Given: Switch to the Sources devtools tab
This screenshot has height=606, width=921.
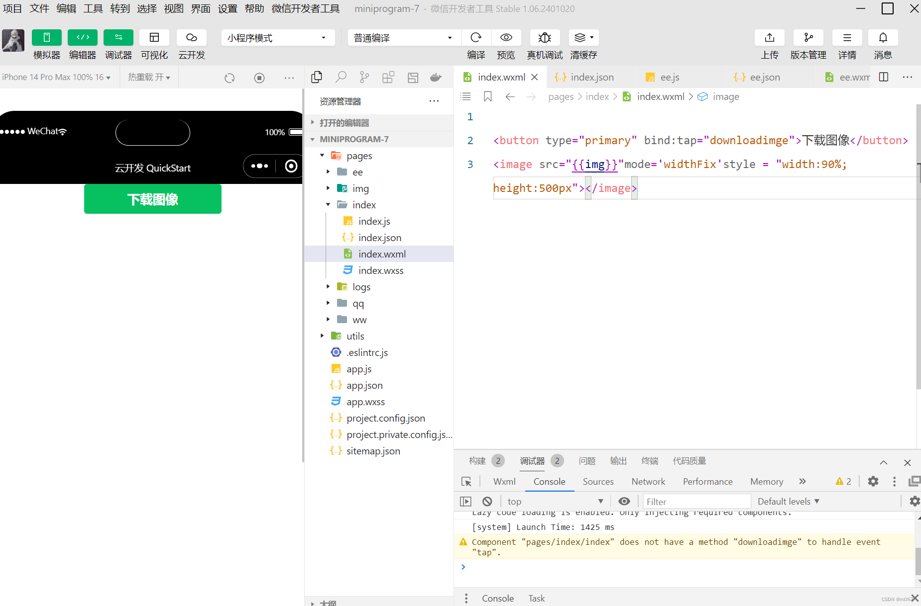Looking at the screenshot, I should [598, 481].
